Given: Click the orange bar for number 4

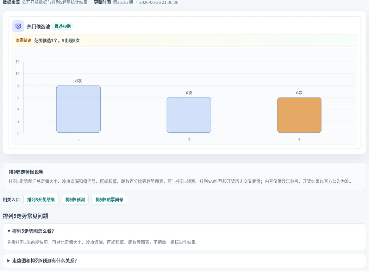Looking at the screenshot, I should point(299,115).
